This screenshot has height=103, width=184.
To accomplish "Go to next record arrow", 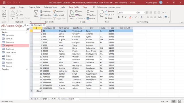I will 50,99.
